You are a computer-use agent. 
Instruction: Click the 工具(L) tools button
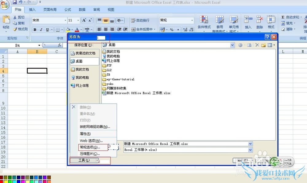click(84, 160)
